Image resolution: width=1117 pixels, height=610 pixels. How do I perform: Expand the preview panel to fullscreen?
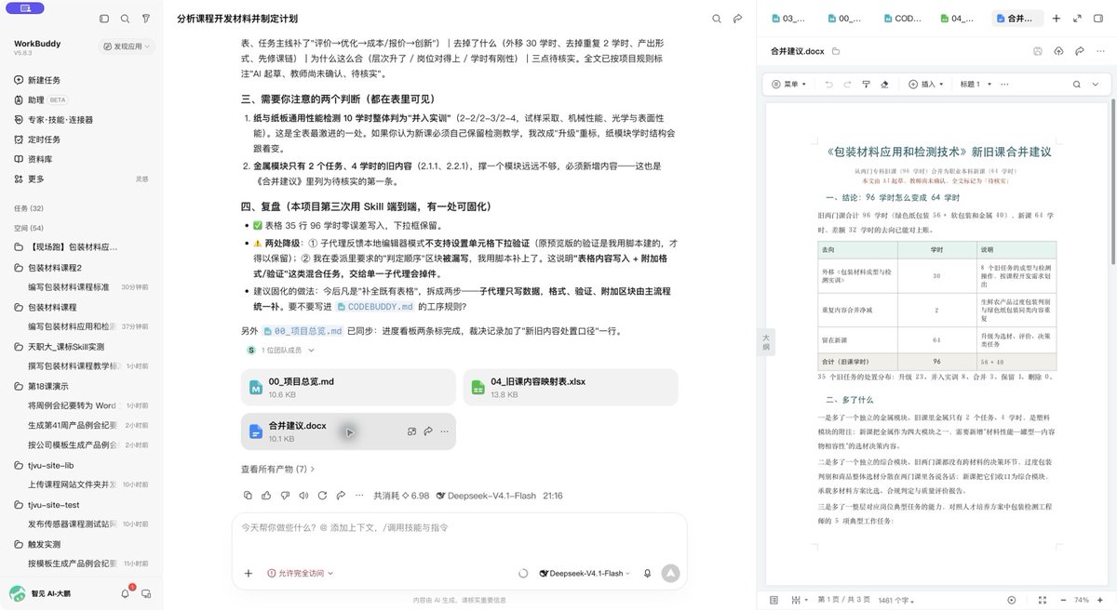tap(1077, 19)
